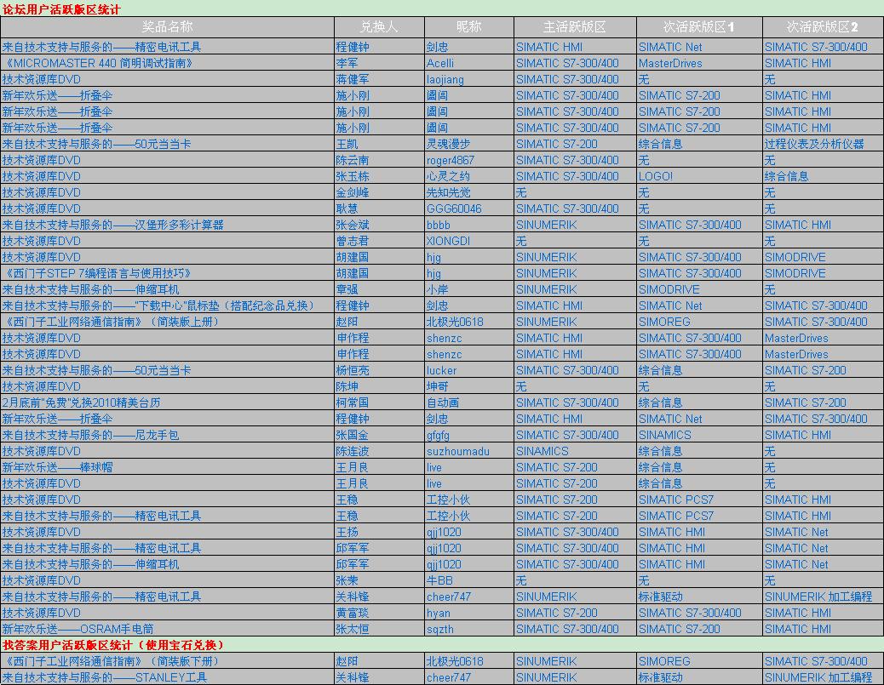Click the 昵称 column header
884x685 pixels.
coord(468,26)
